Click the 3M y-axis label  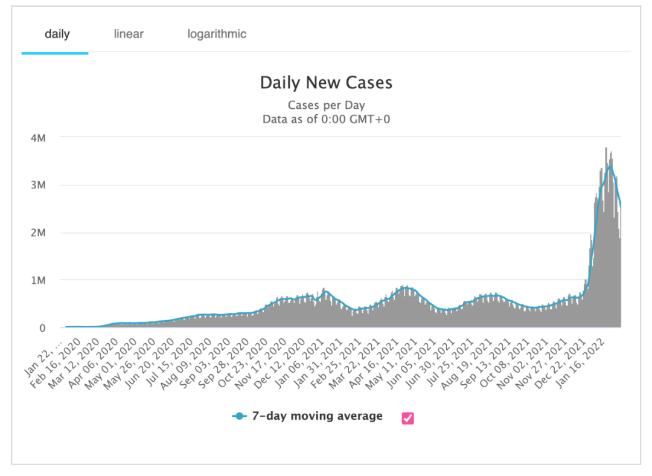pos(38,185)
